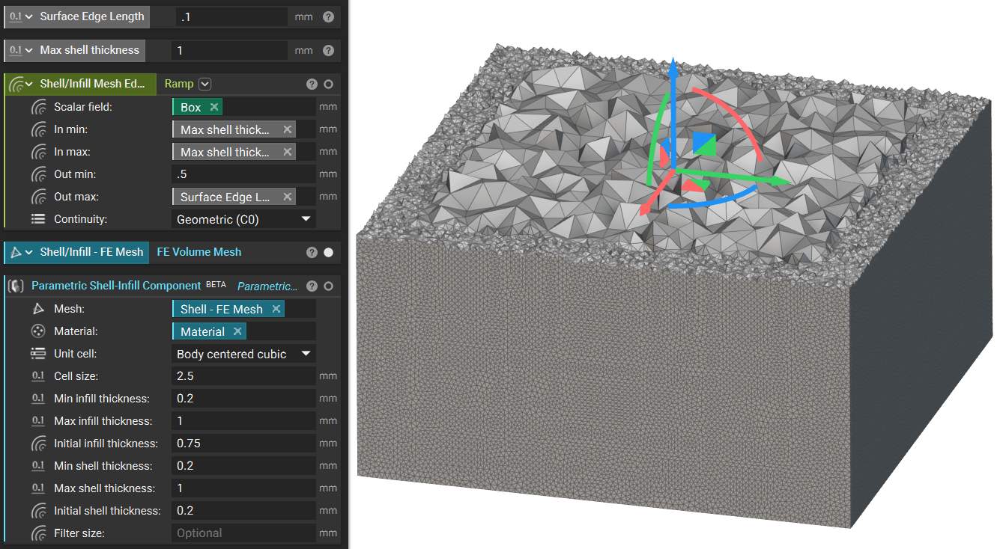Toggle visibility of Parametric Shell-Infill Component
The width and height of the screenshot is (1003, 549).
tap(328, 286)
